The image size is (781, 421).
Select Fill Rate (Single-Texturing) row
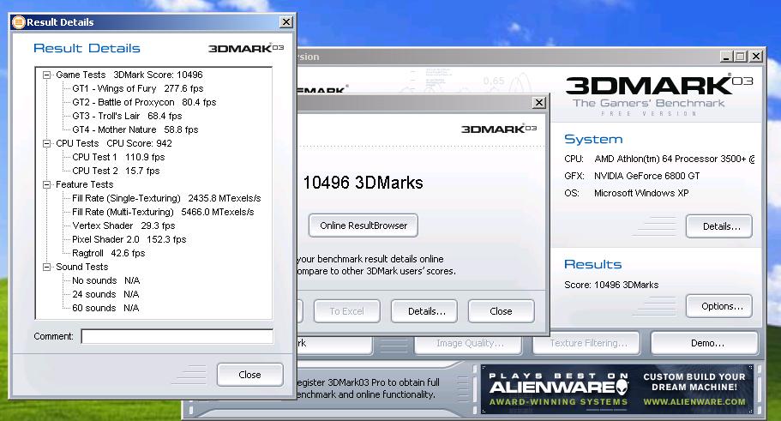pos(166,198)
